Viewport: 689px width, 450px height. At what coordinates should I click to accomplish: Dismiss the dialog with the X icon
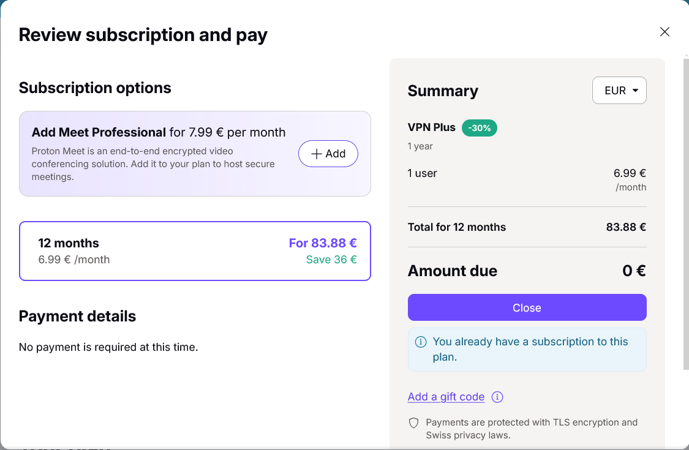(665, 32)
